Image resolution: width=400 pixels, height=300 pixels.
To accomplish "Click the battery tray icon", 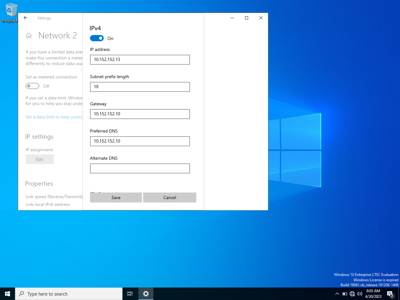I will point(345,294).
